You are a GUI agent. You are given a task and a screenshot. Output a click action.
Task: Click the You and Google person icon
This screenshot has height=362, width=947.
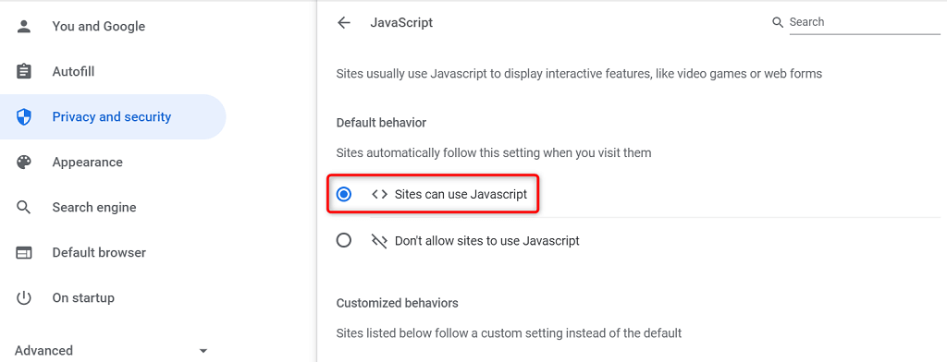click(23, 27)
